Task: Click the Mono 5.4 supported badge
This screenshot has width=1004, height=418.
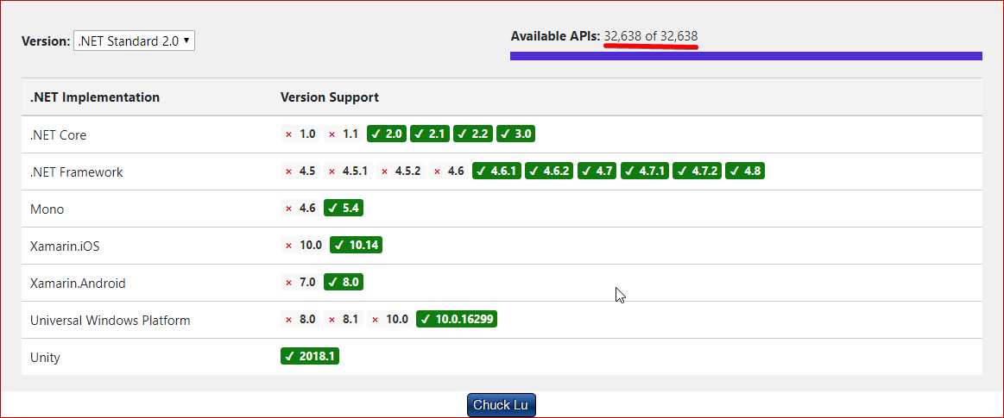Action: [344, 209]
